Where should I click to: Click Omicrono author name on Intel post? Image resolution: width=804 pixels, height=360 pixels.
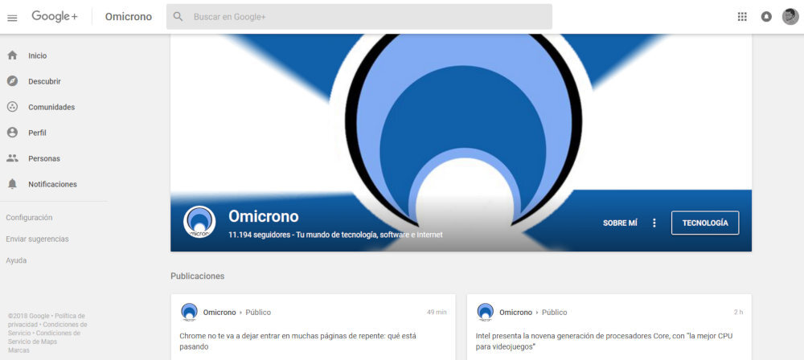pos(516,313)
